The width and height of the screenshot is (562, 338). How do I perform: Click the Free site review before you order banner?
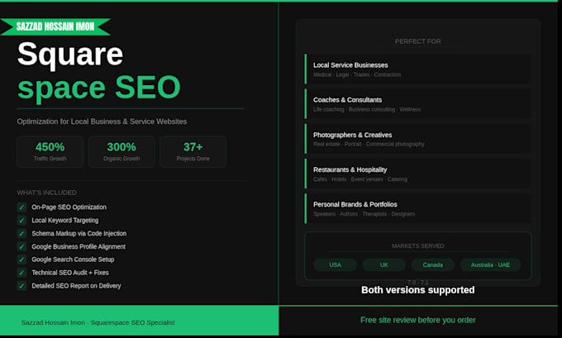[418, 320]
